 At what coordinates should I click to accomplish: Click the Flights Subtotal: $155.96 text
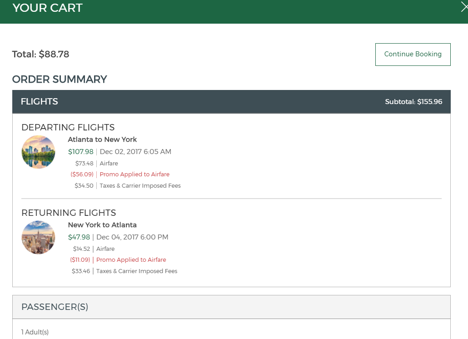pyautogui.click(x=413, y=102)
